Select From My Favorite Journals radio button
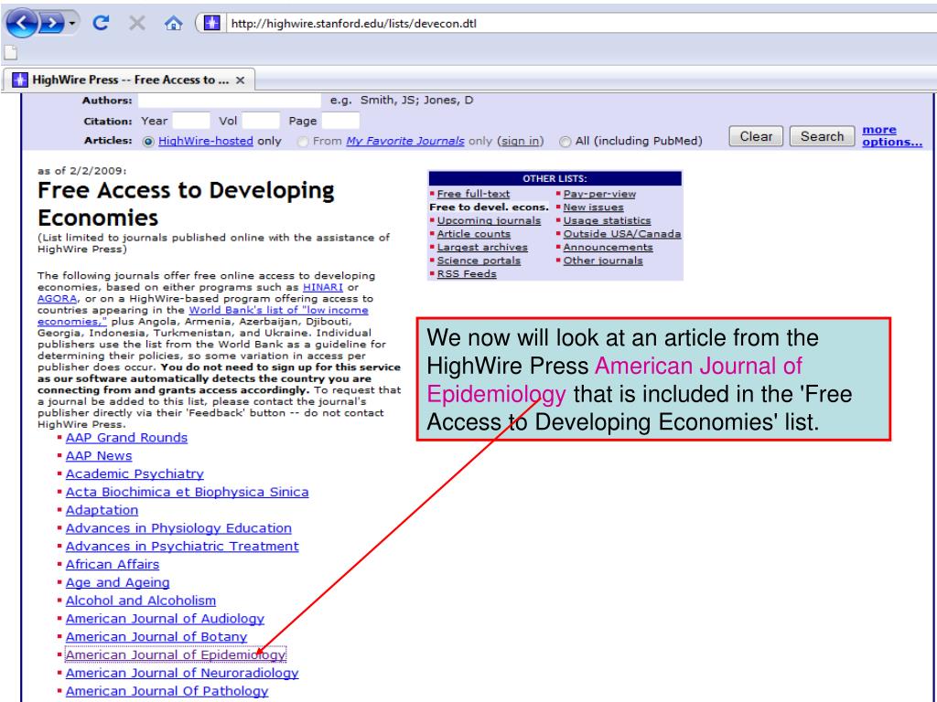Screen dimensions: 937x702 point(303,142)
